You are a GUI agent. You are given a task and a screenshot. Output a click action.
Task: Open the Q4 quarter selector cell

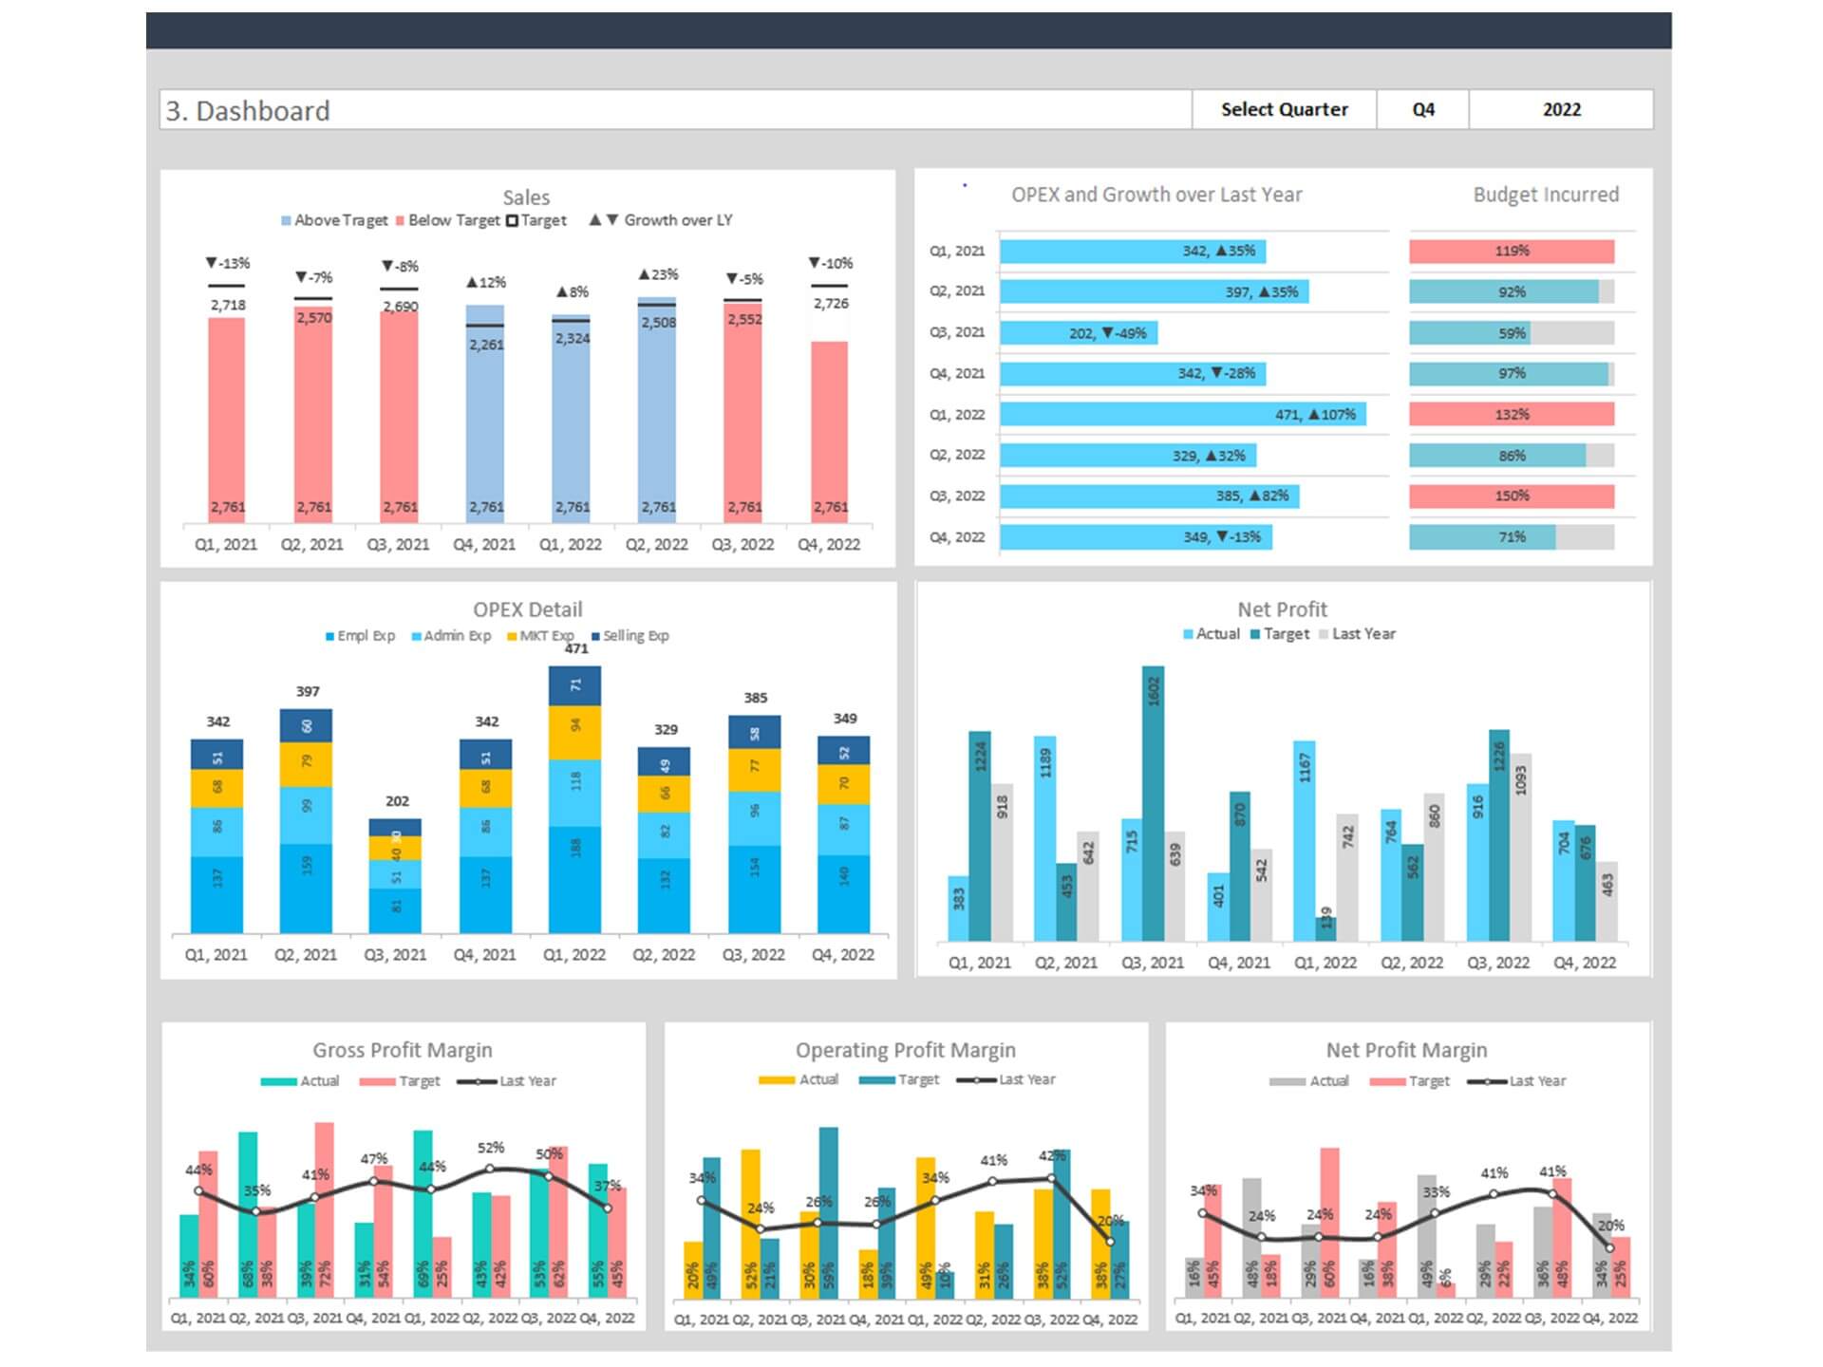[x=1422, y=109]
